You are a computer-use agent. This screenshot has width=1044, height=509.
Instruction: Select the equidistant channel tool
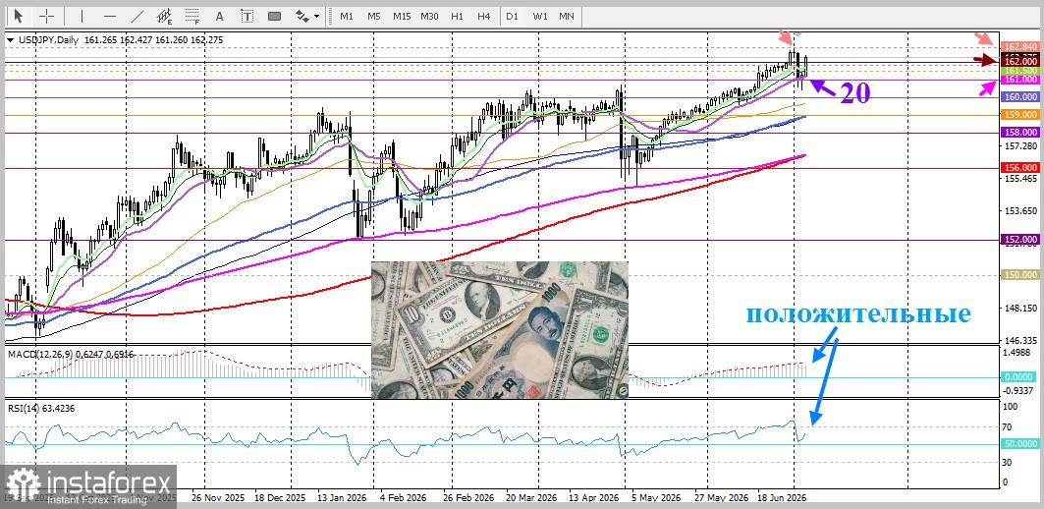[164, 16]
